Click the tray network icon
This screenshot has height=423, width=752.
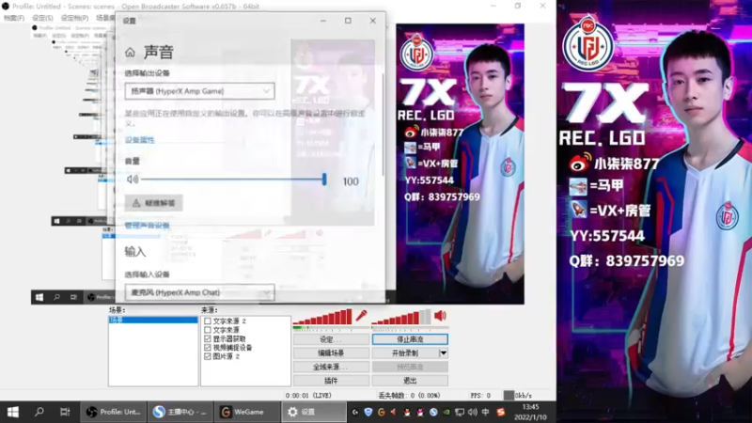(460, 412)
